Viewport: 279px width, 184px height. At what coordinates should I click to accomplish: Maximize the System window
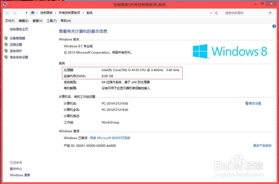pyautogui.click(x=262, y=4)
